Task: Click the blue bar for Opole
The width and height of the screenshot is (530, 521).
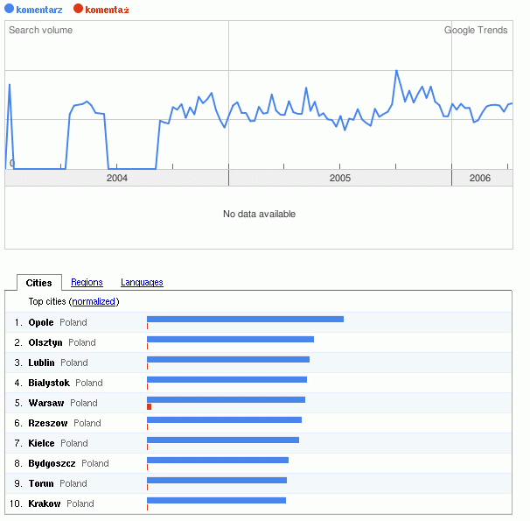Action: 245,319
